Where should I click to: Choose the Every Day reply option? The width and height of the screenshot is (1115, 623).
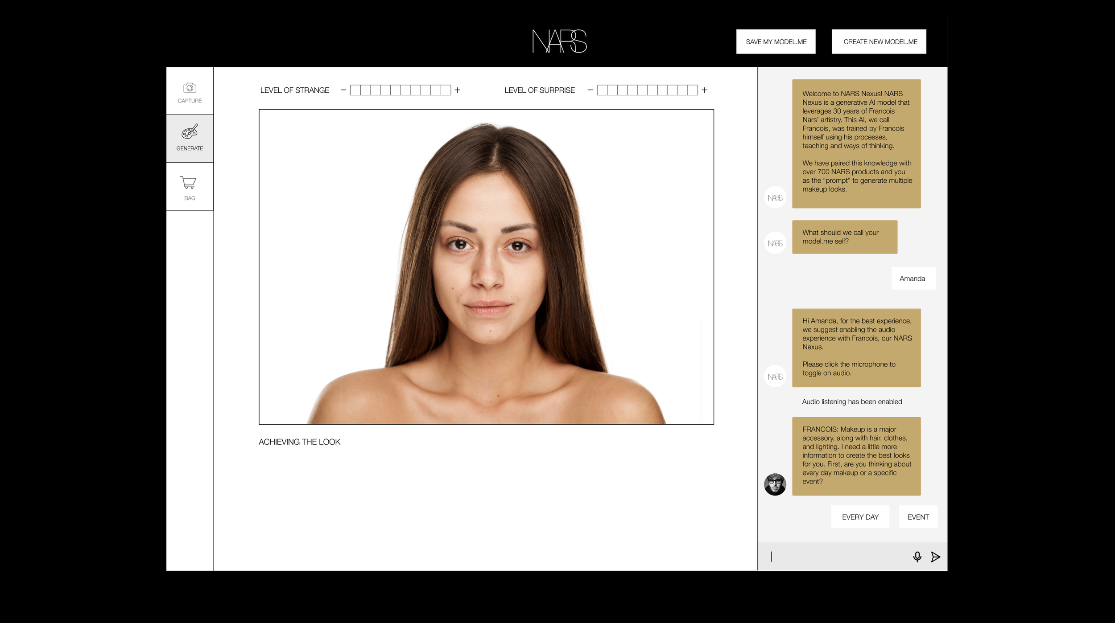click(x=860, y=517)
